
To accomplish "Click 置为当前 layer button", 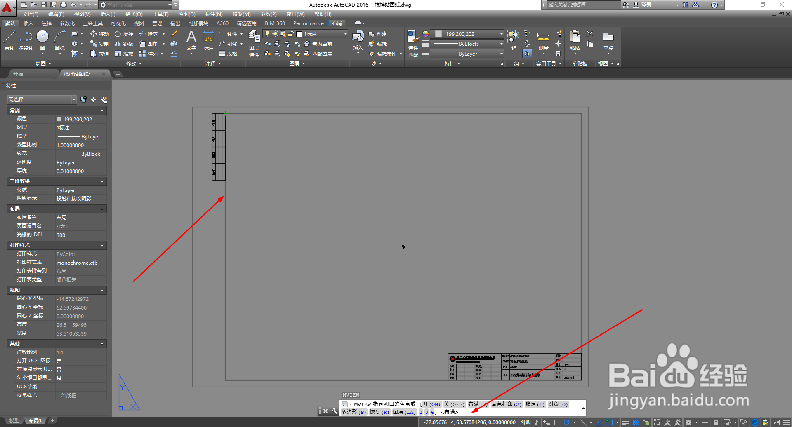I will (318, 44).
